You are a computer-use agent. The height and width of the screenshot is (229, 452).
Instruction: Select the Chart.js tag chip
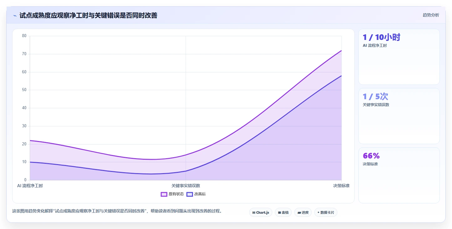(x=261, y=212)
